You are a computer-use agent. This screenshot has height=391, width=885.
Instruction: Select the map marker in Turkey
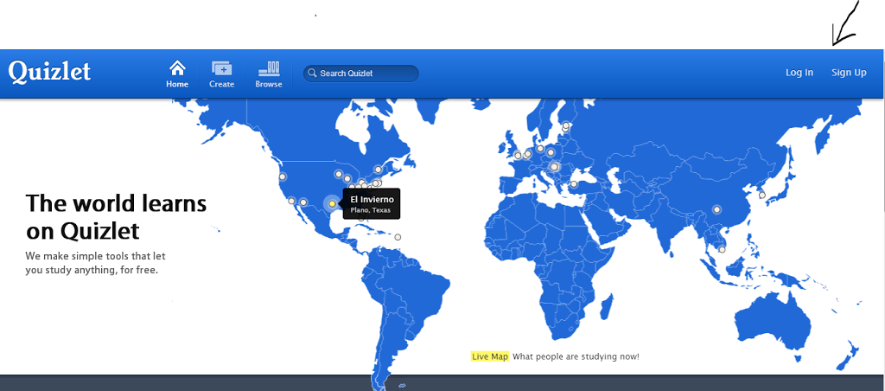click(574, 184)
